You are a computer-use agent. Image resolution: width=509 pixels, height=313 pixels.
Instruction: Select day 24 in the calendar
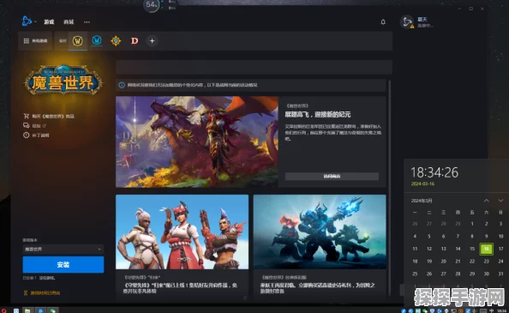point(500,262)
